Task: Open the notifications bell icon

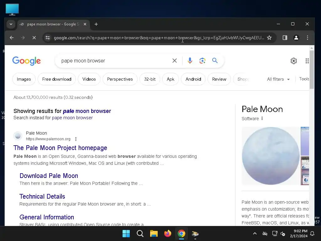Action: (313, 233)
